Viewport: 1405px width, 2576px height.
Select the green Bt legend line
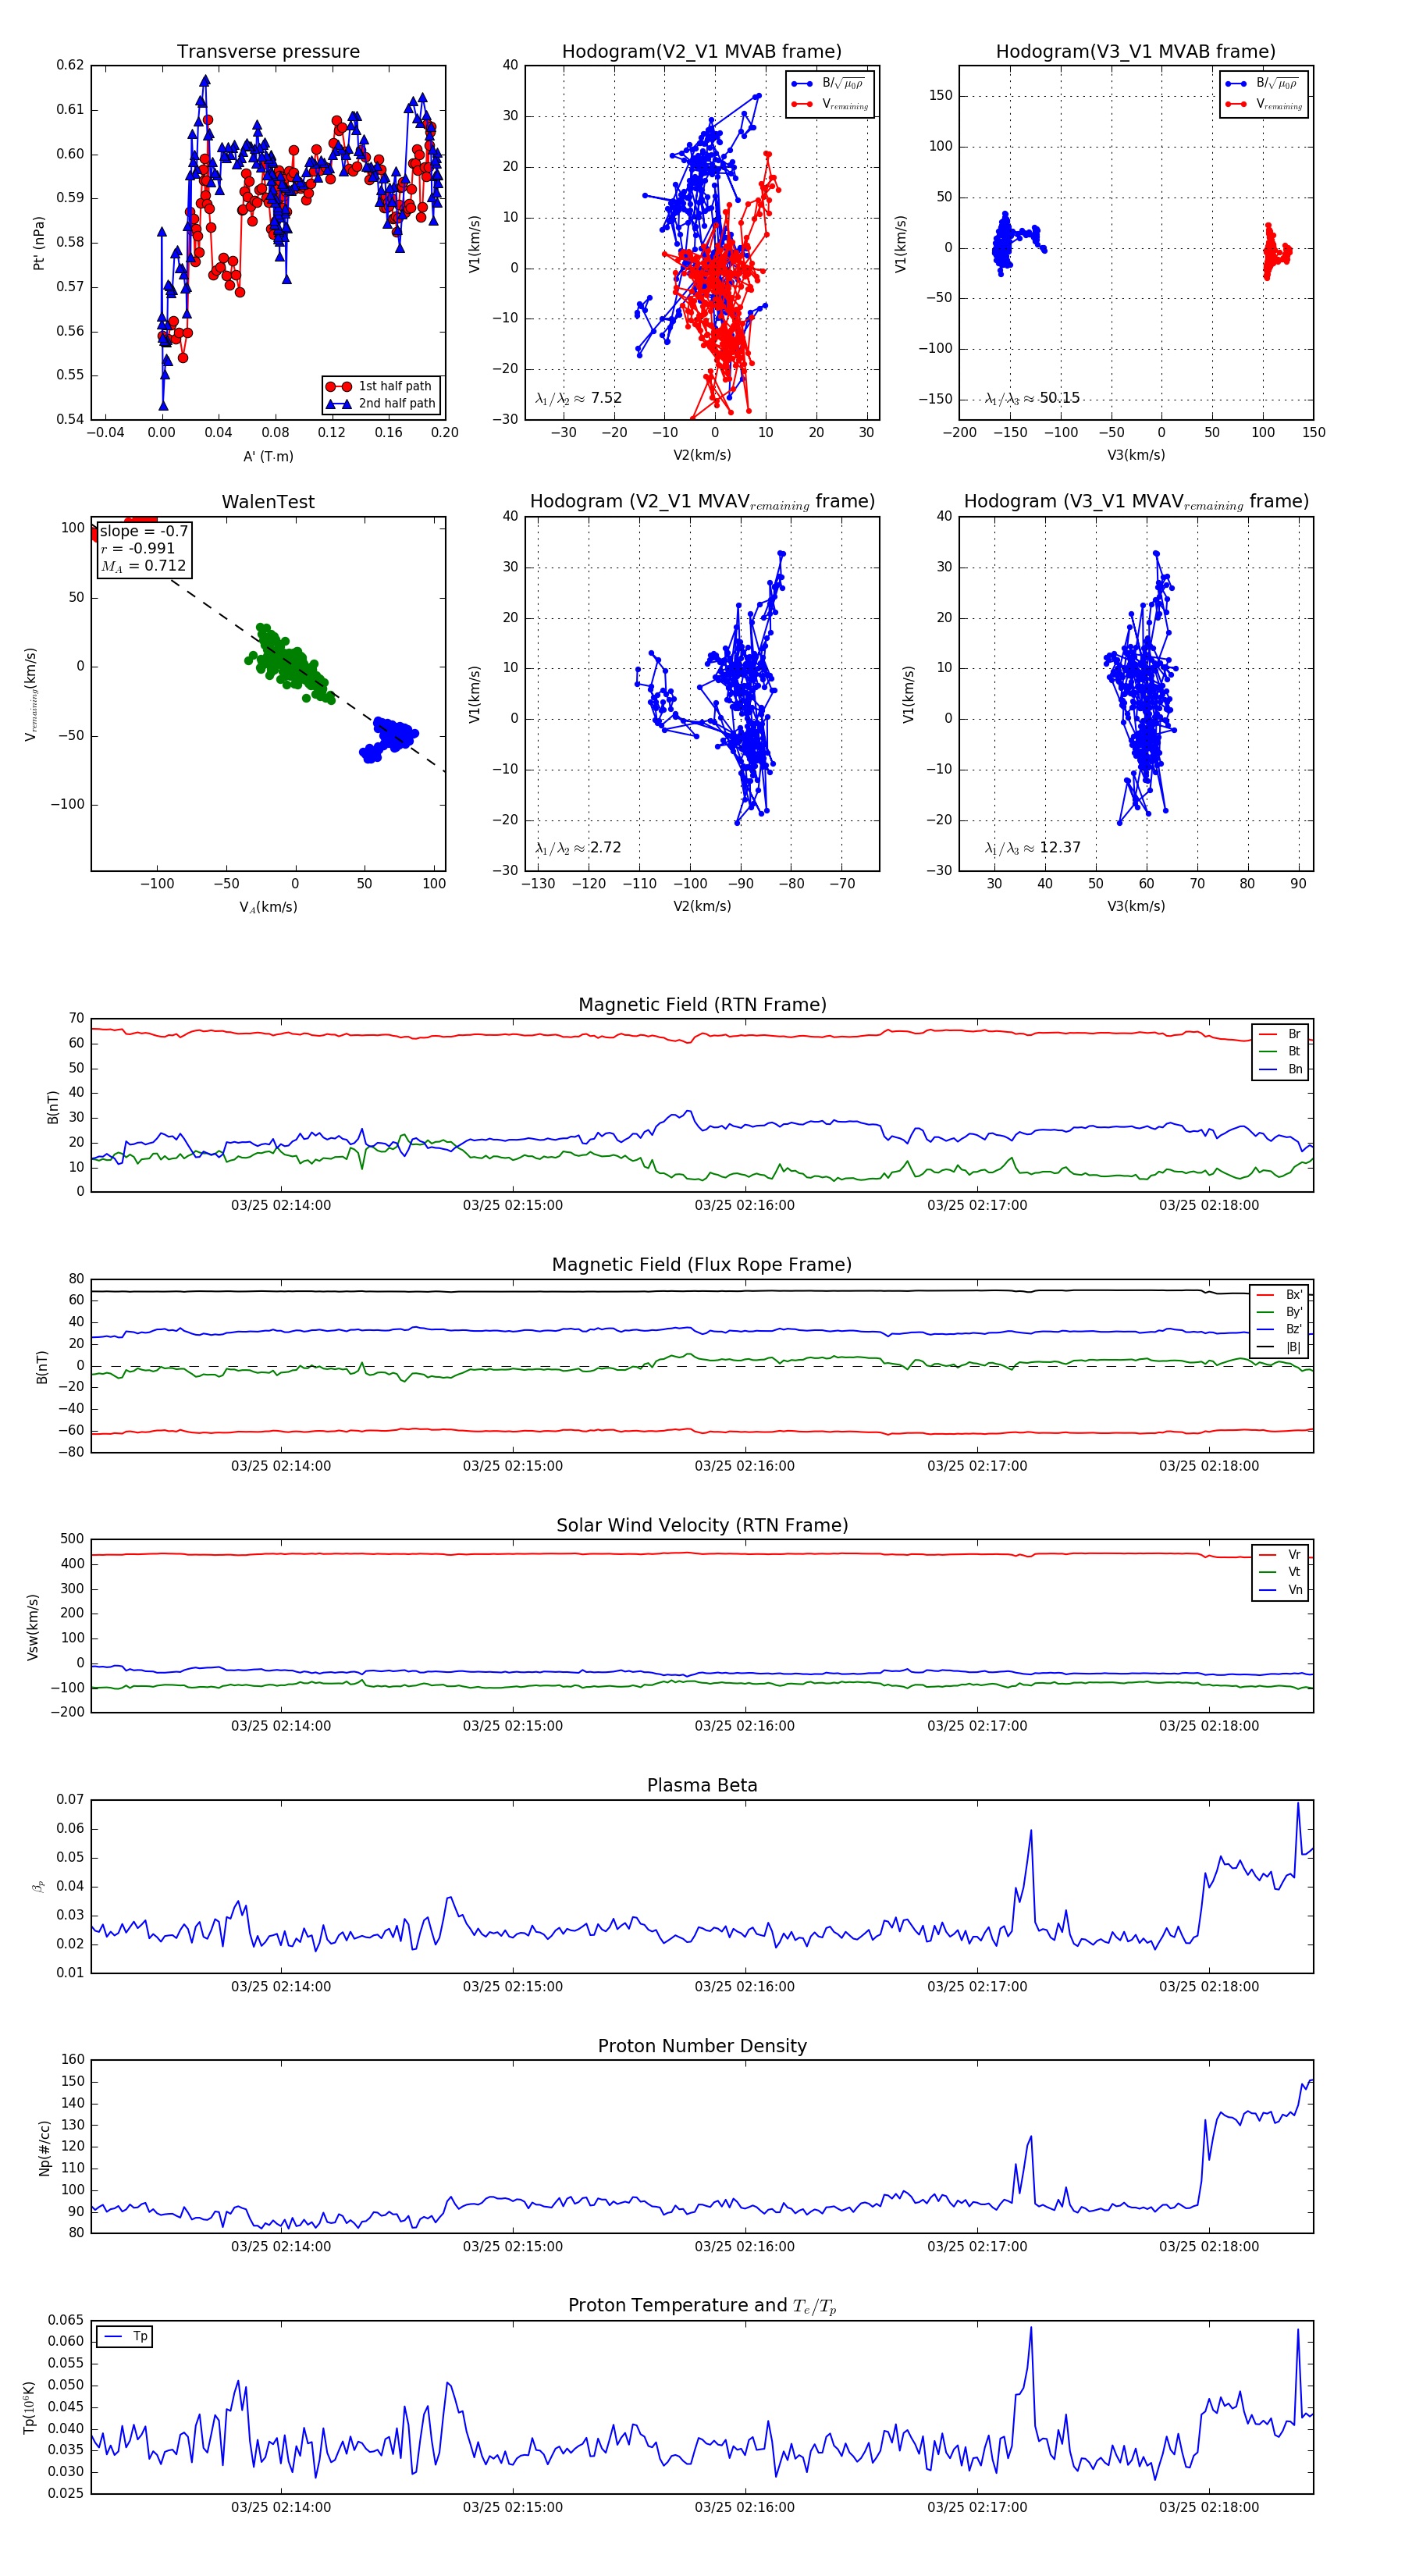(x=1267, y=1051)
